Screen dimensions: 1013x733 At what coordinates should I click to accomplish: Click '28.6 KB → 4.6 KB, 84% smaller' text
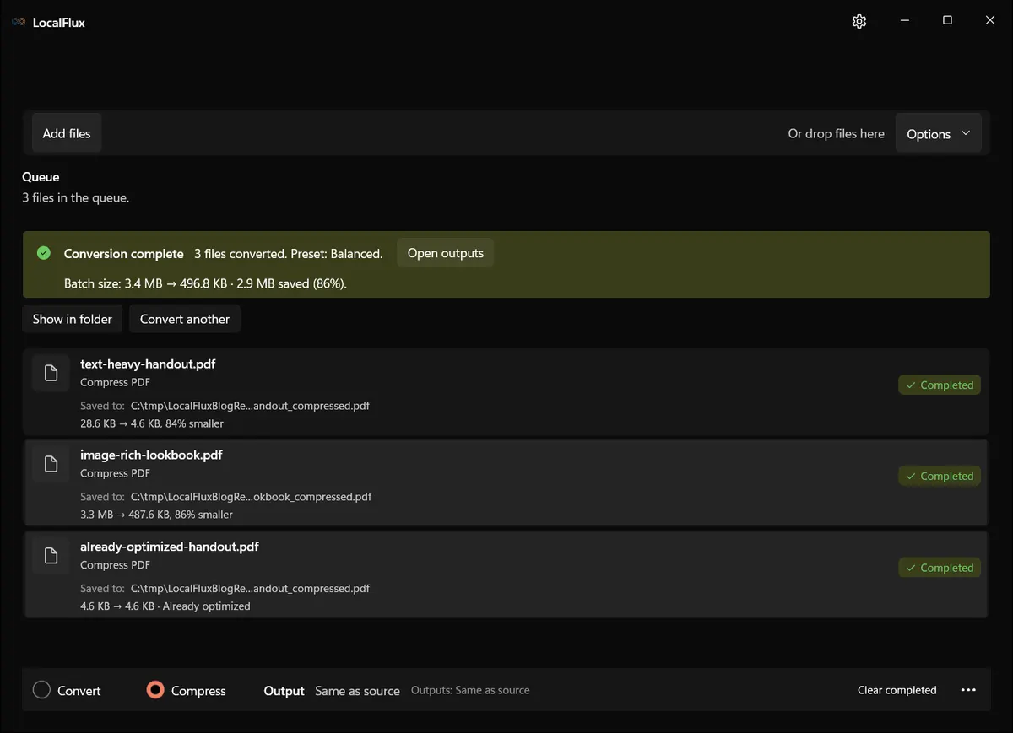click(x=152, y=423)
